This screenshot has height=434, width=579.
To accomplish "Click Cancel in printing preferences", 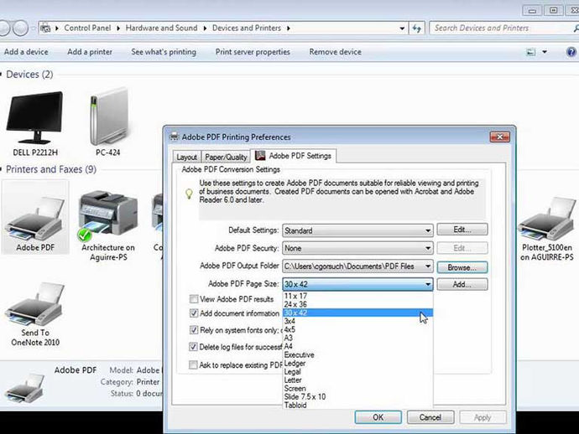I will (x=430, y=417).
